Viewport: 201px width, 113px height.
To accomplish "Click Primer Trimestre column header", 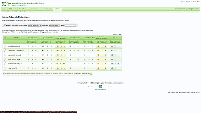I will tap(33, 38).
